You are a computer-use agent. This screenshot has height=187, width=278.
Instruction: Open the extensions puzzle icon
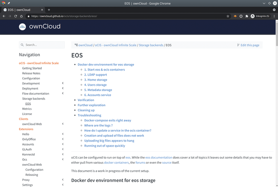[246, 16]
